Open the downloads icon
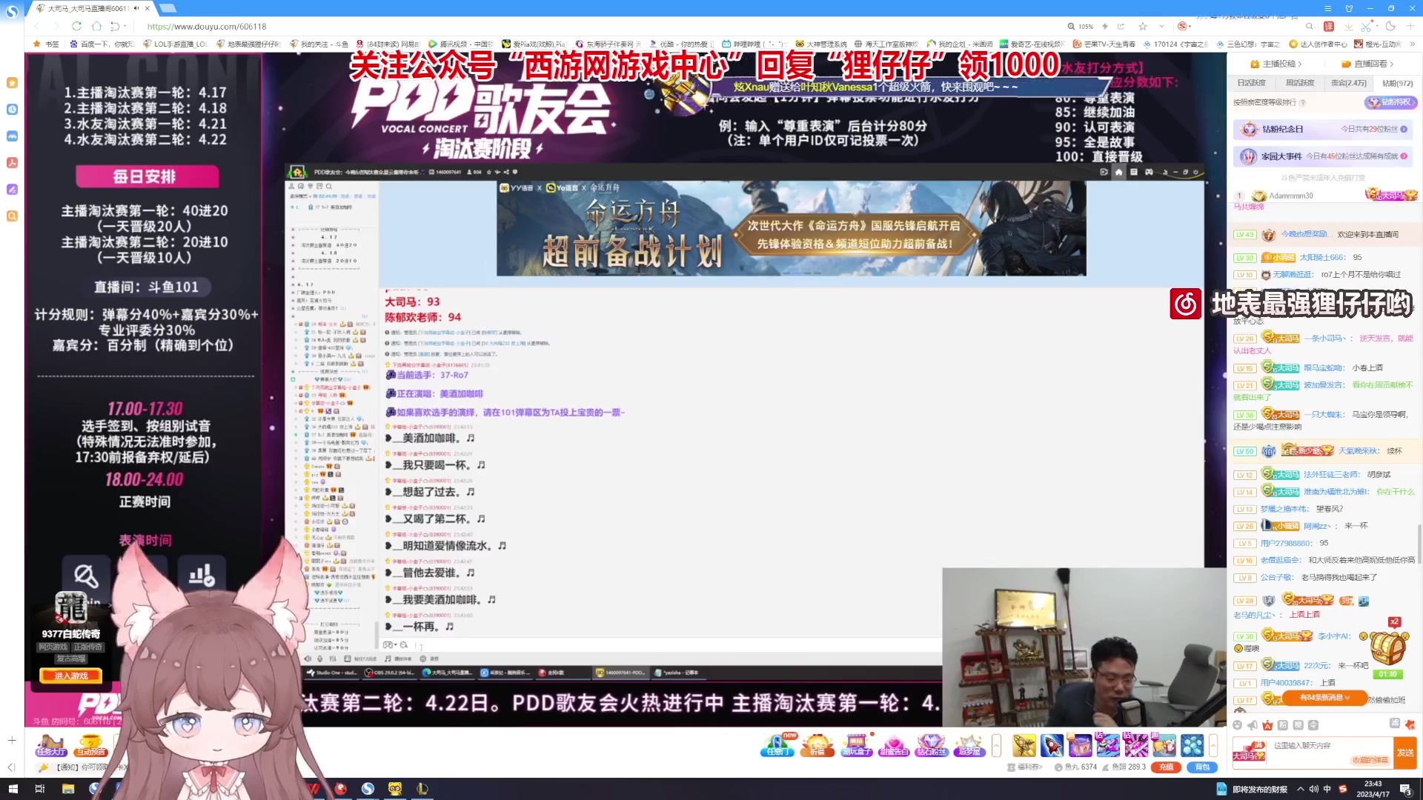This screenshot has height=800, width=1423. [x=1348, y=26]
